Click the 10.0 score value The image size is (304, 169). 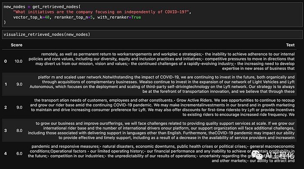pyautogui.click(x=18, y=61)
